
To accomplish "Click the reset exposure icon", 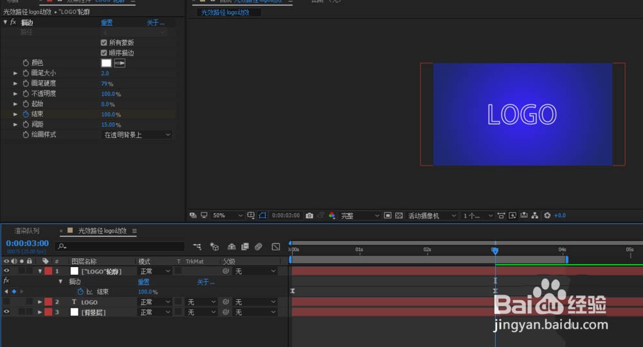I will tap(547, 215).
